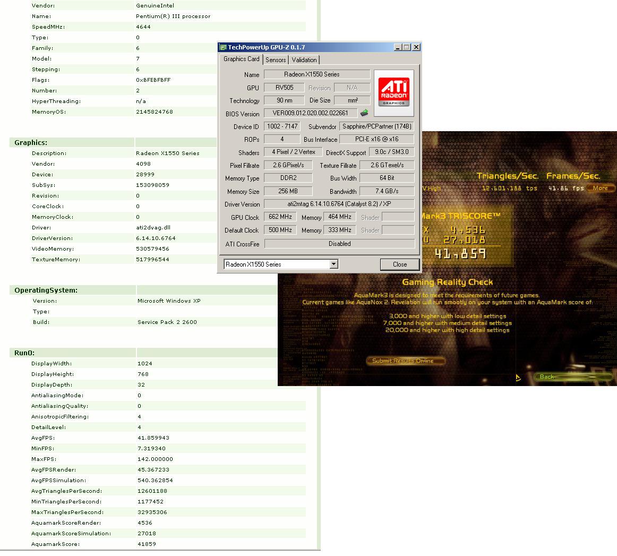
Task: Maximize the GPU-Z window
Action: (x=407, y=47)
